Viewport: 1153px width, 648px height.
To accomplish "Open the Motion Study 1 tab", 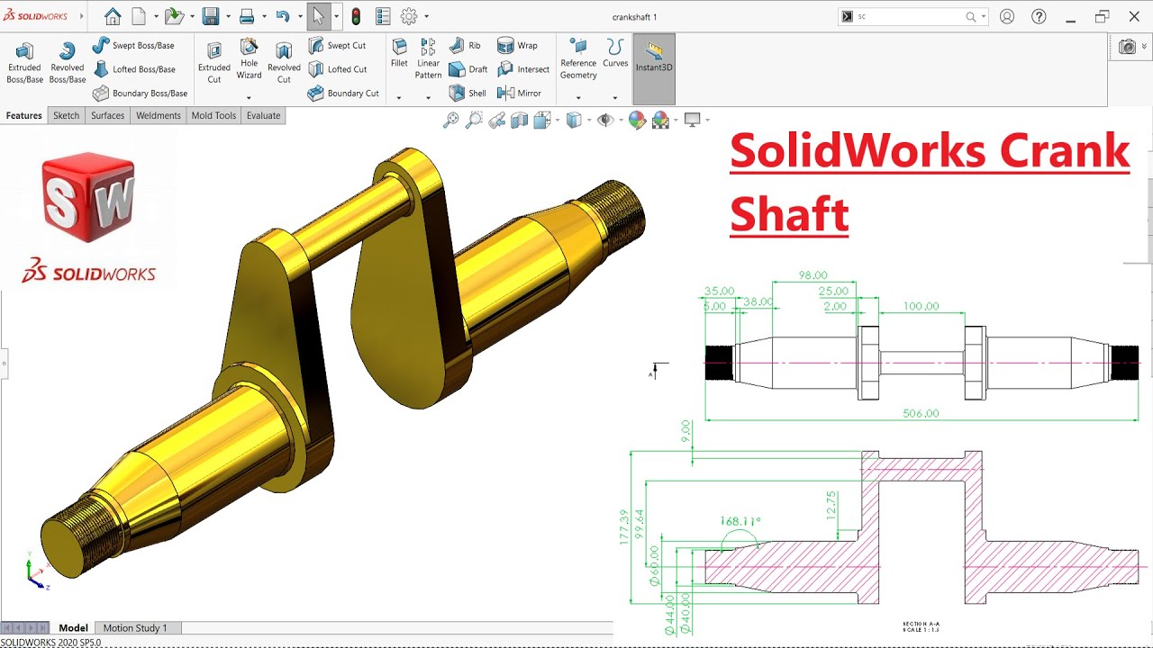I will click(x=135, y=628).
